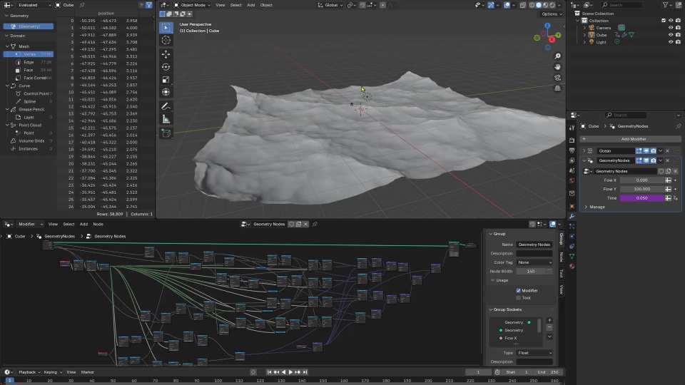
Task: Open the viewport Object menu
Action: [x=266, y=5]
